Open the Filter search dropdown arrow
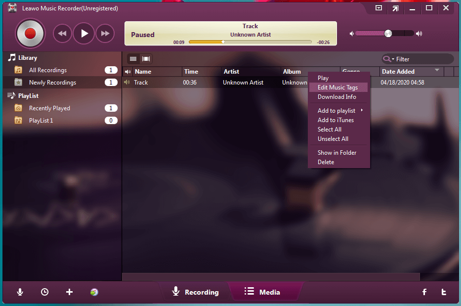Image resolution: width=461 pixels, height=306 pixels. click(393, 59)
